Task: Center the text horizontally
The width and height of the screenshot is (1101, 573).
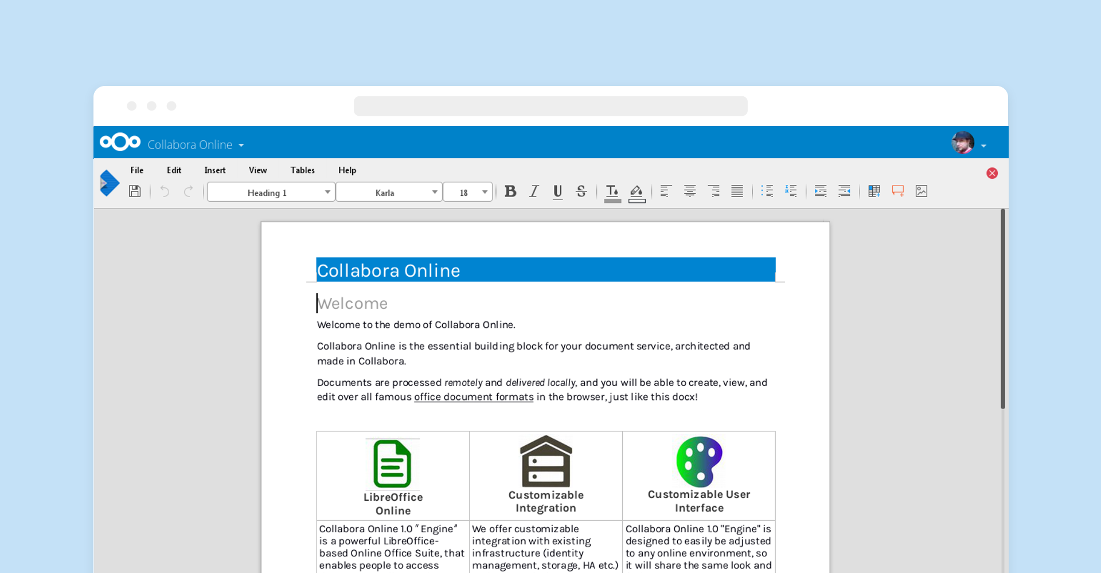Action: pos(690,191)
